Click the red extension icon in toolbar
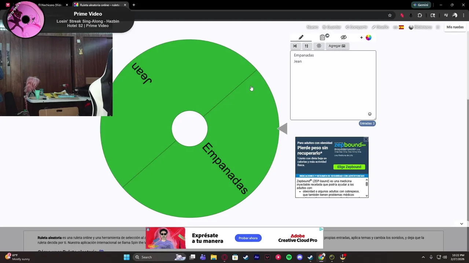The width and height of the screenshot is (469, 263). (x=402, y=15)
